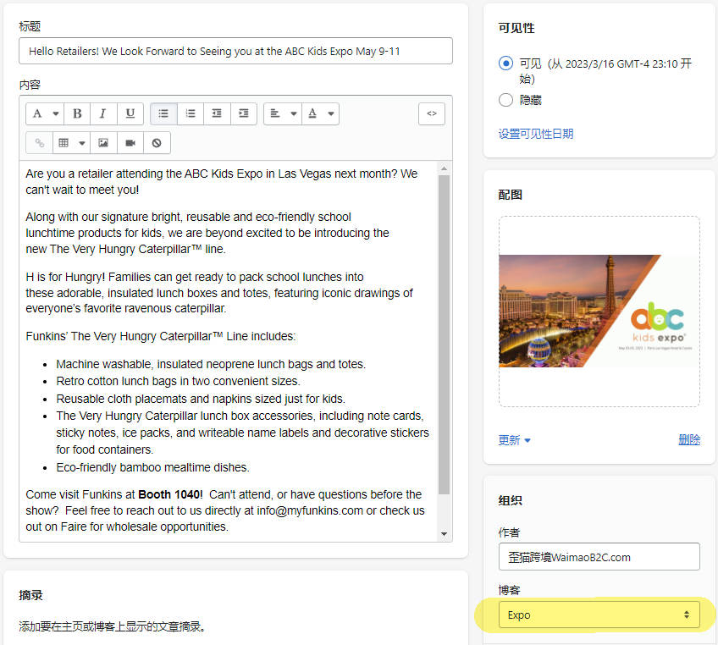Click the insert link icon
718x645 pixels.
point(40,143)
